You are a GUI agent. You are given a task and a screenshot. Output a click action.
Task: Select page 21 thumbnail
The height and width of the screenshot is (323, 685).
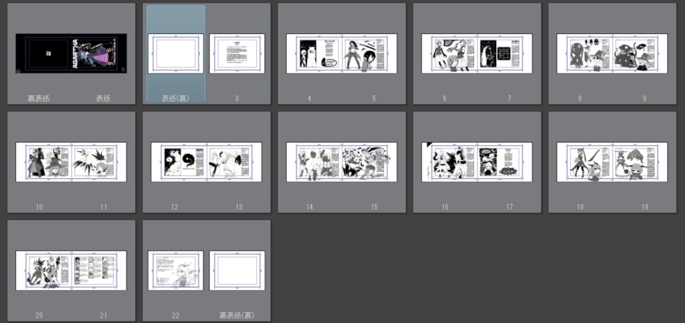point(99,270)
